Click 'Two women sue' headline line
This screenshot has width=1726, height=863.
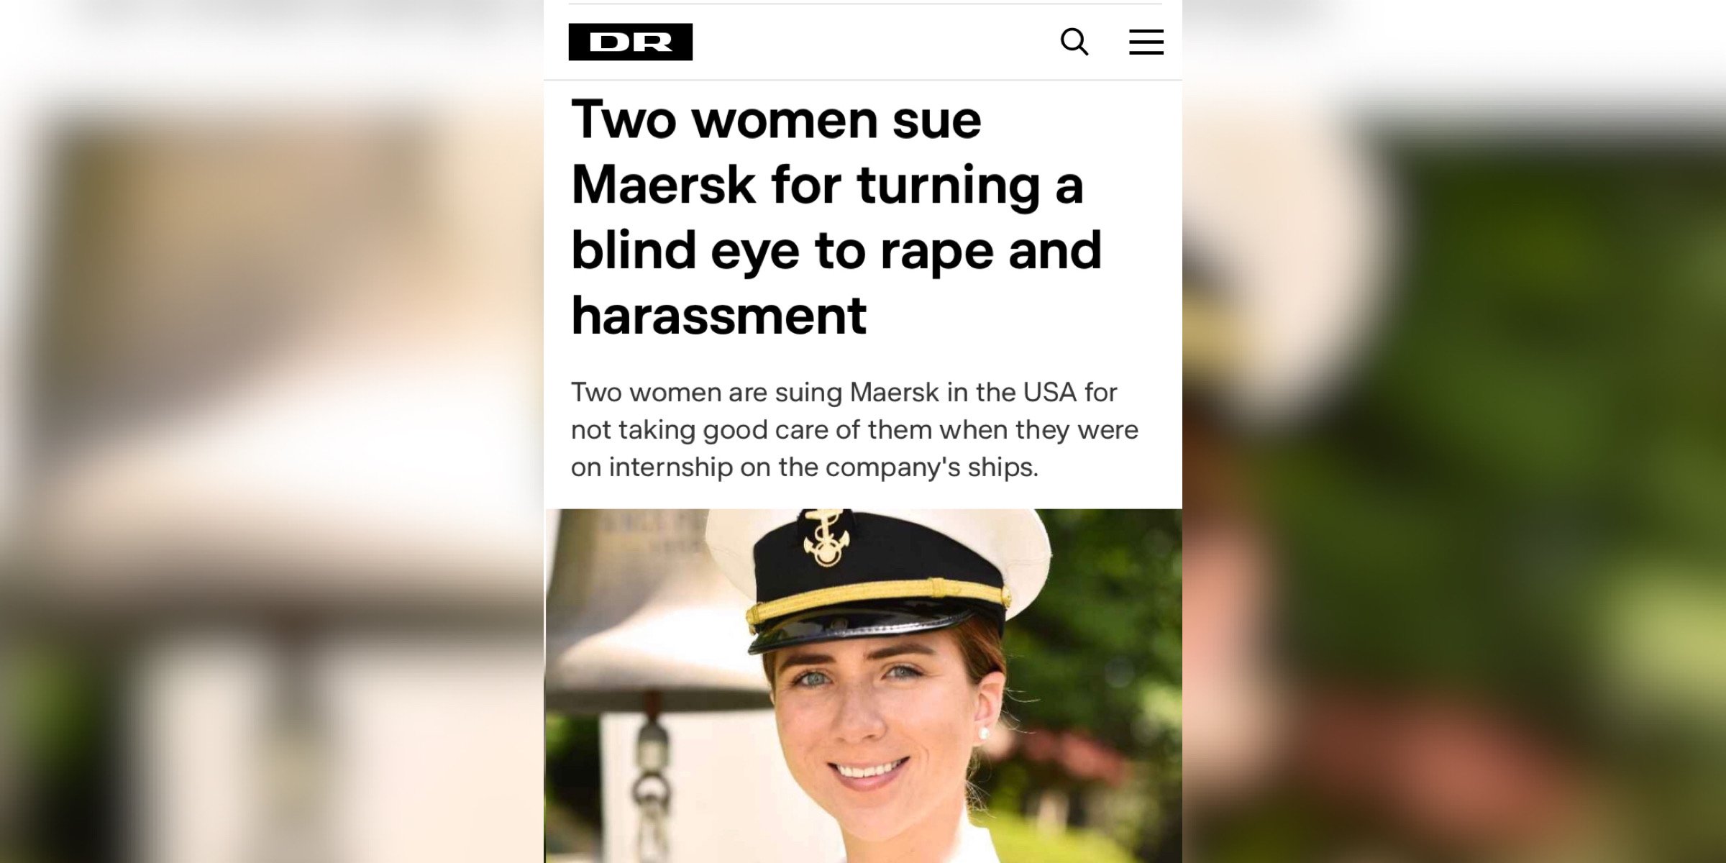tap(776, 119)
